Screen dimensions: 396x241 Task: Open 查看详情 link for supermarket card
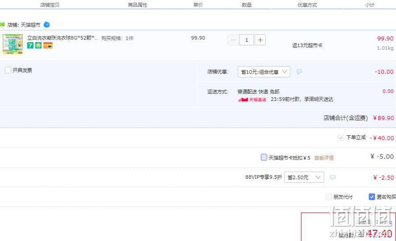324,158
